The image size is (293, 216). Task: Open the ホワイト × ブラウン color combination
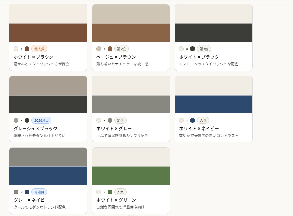33,57
